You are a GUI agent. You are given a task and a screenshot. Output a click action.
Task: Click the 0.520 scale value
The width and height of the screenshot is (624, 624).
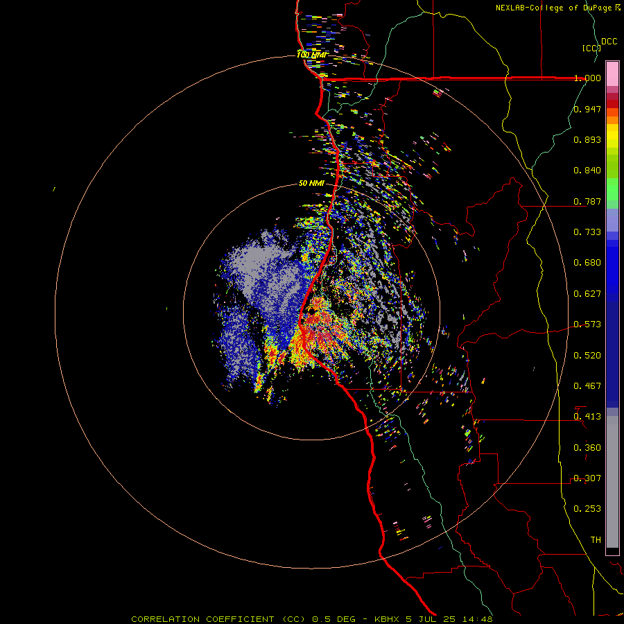[587, 356]
